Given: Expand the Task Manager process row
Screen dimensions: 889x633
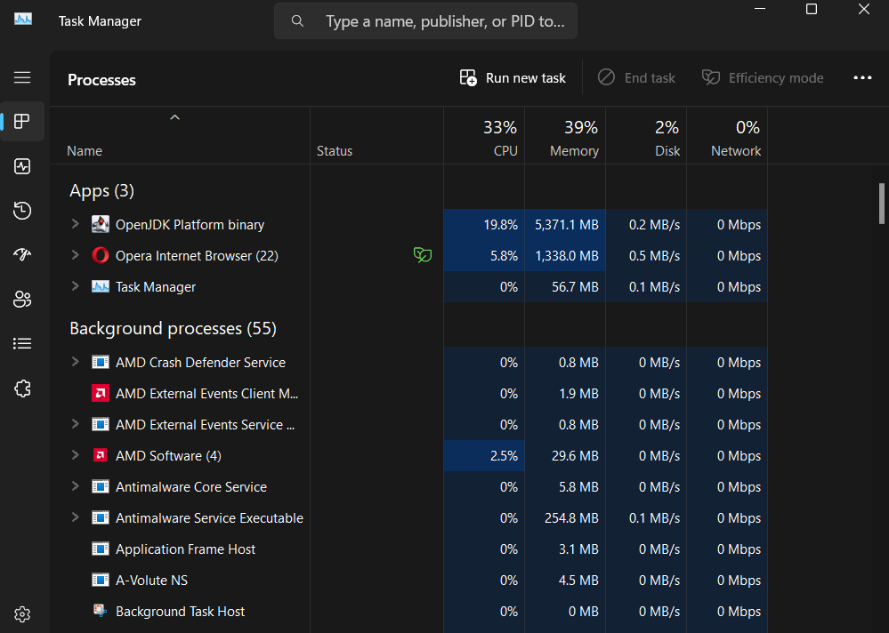Looking at the screenshot, I should pyautogui.click(x=75, y=286).
